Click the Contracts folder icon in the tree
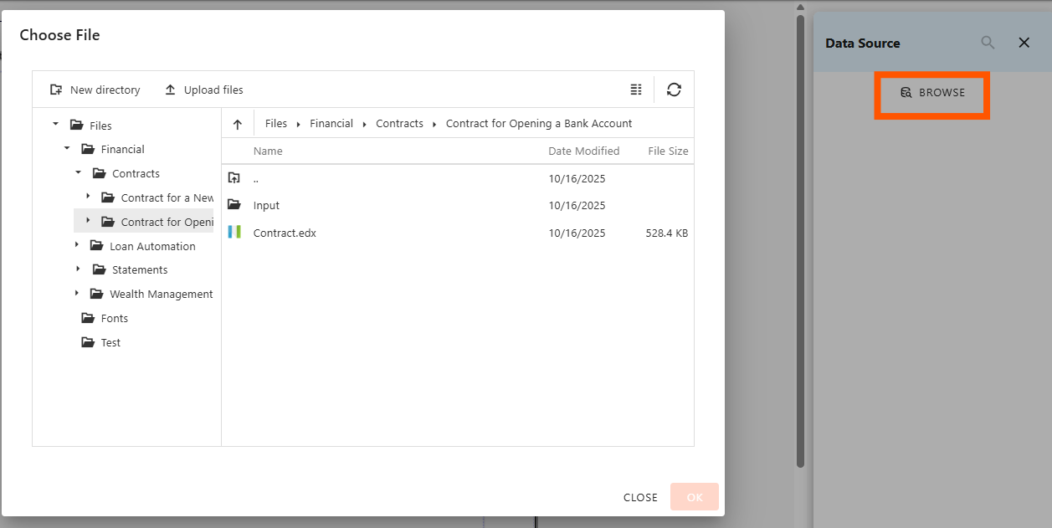The width and height of the screenshot is (1052, 528). [99, 173]
